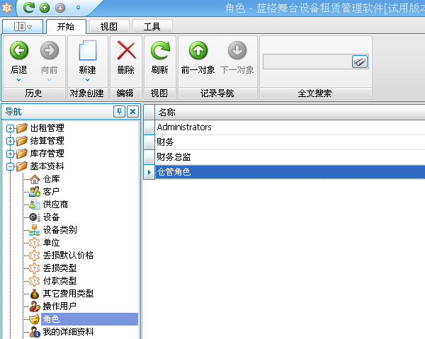Click the orange application logo icon

[6, 7]
